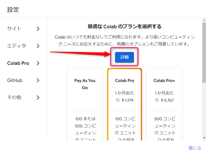
Task: Click the Colab Pro sidebar chevron icon
Action: pyautogui.click(x=38, y=63)
